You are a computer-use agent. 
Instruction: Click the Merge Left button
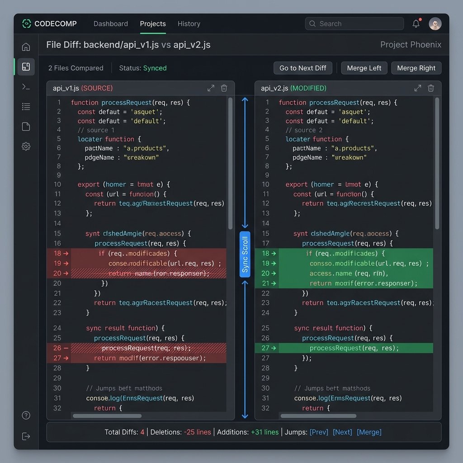click(364, 68)
